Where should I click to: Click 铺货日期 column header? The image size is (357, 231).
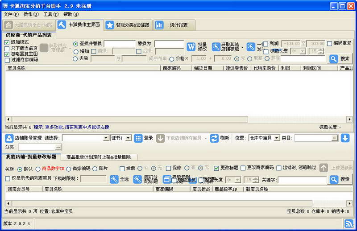(208, 68)
